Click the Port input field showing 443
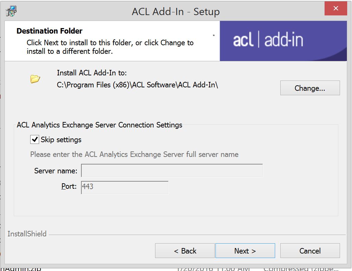Image resolution: width=352 pixels, height=271 pixels. (124, 187)
